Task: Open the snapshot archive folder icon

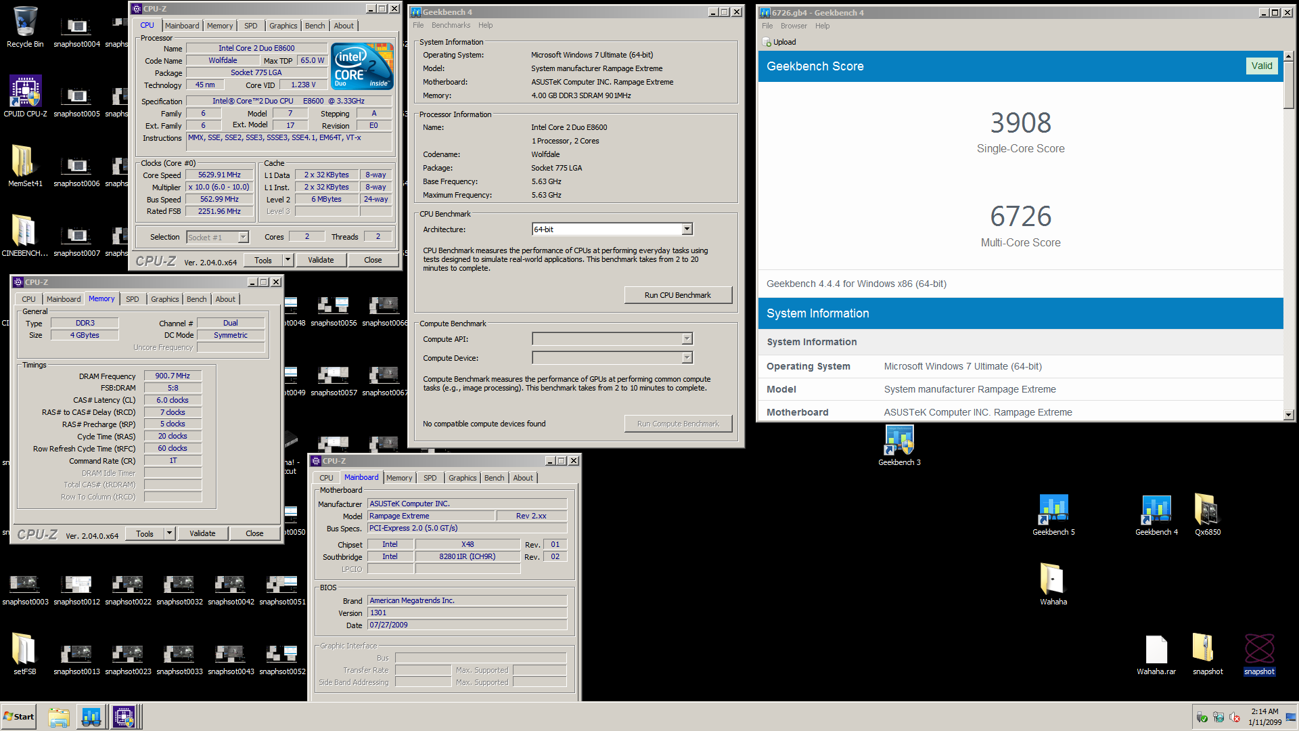Action: [1208, 655]
